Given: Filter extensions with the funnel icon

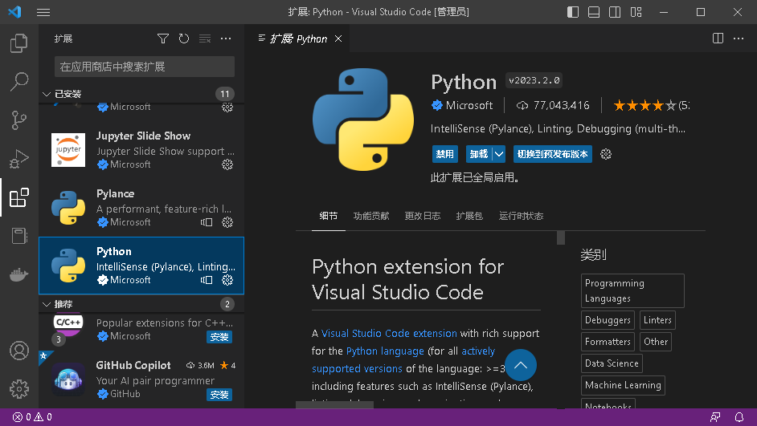Looking at the screenshot, I should pyautogui.click(x=163, y=39).
